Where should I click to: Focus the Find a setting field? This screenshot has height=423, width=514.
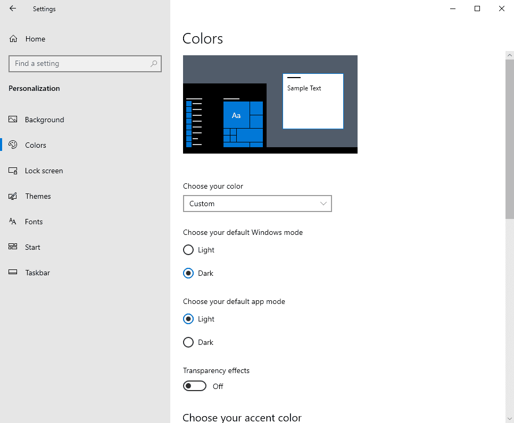point(85,64)
